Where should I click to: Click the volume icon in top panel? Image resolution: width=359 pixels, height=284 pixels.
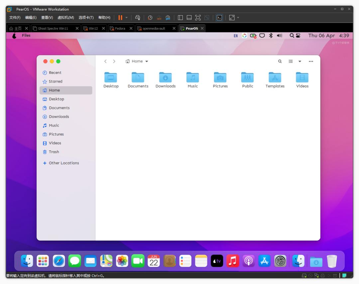point(279,36)
